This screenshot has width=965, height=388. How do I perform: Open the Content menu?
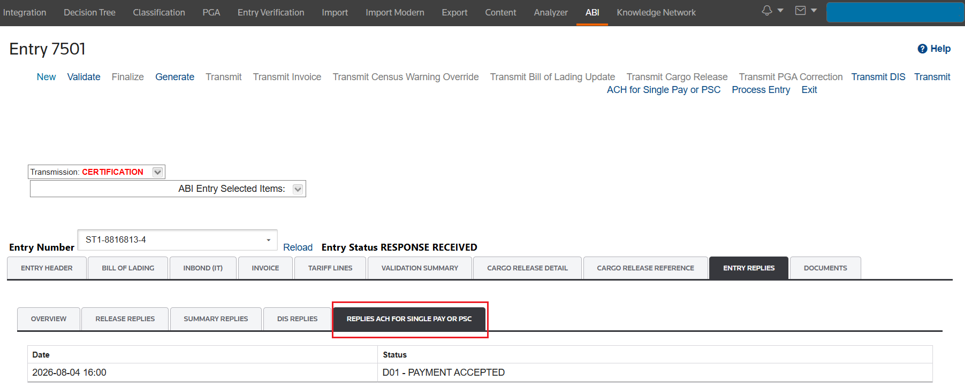click(x=500, y=12)
